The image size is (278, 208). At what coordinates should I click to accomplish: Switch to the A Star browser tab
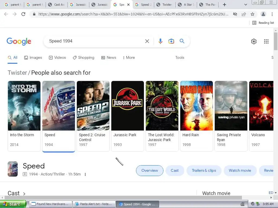pos(187,5)
